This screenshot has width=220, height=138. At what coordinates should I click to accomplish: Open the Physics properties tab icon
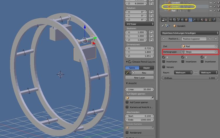coord(214,20)
